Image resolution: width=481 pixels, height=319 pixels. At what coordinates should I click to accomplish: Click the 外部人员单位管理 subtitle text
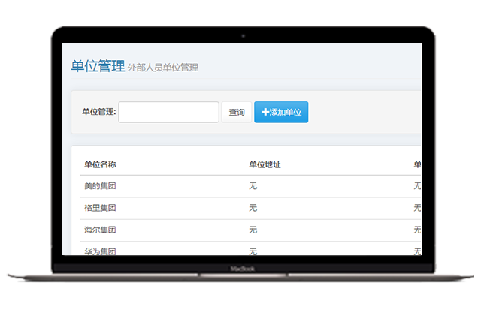[163, 68]
